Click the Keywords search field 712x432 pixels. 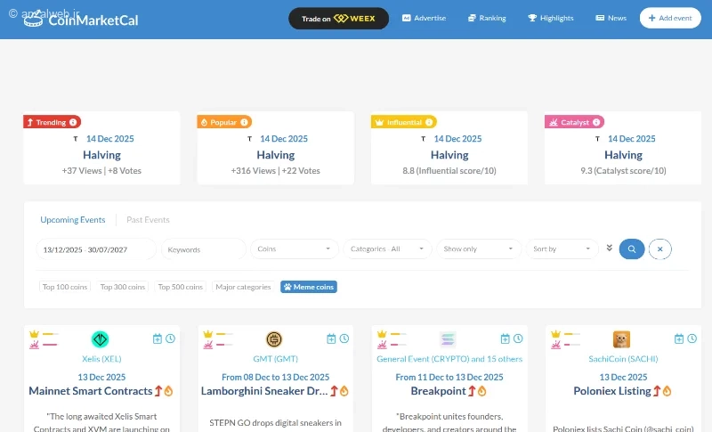(x=204, y=249)
